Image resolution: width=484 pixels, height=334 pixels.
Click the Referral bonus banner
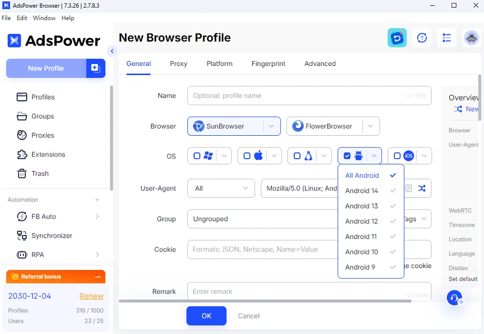pos(56,277)
